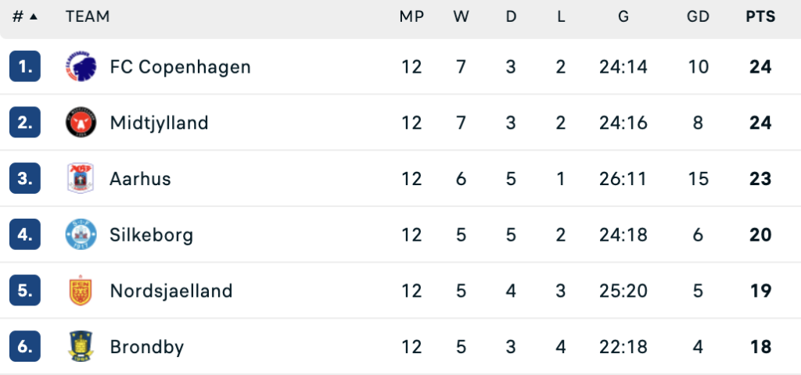The width and height of the screenshot is (801, 375).
Task: Click the rank 1 position badge
Action: coord(25,67)
